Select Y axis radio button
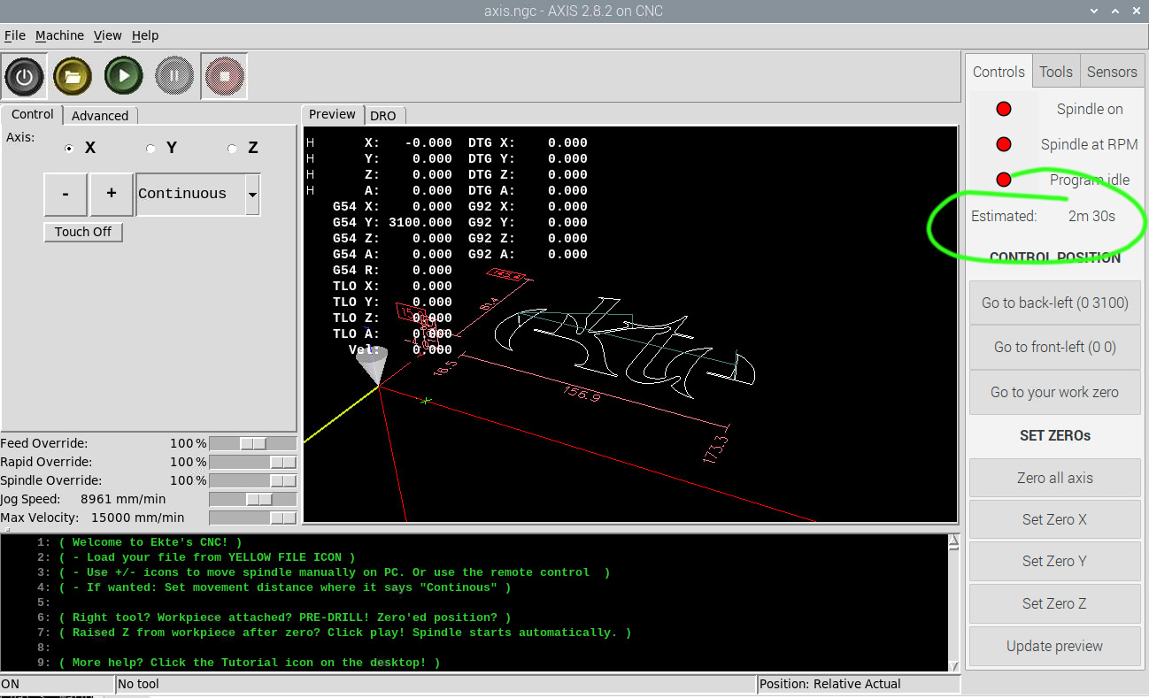The image size is (1149, 698). point(150,149)
